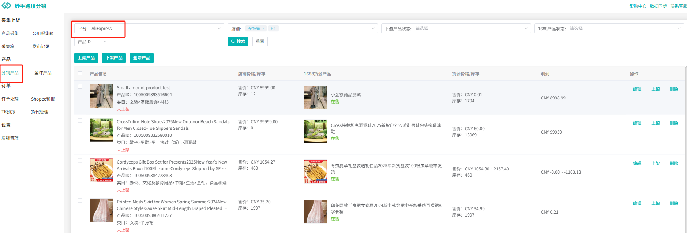This screenshot has height=233, width=687.
Task: Open 订单处理 in the sidebar
Action: (10, 99)
